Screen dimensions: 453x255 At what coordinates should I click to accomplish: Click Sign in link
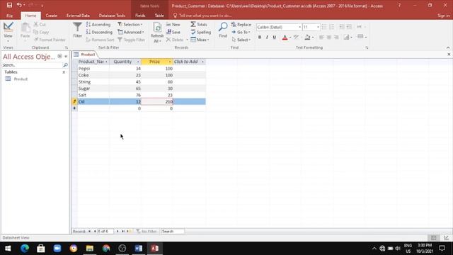pyautogui.click(x=444, y=16)
